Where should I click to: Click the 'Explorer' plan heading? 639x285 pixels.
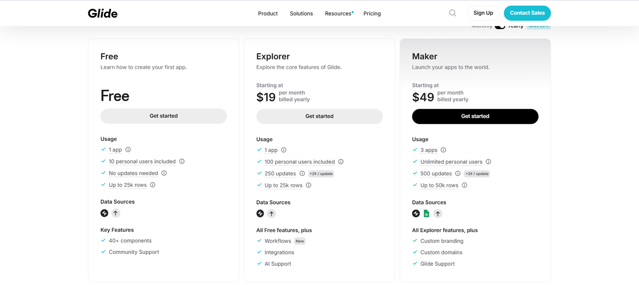coord(273,57)
